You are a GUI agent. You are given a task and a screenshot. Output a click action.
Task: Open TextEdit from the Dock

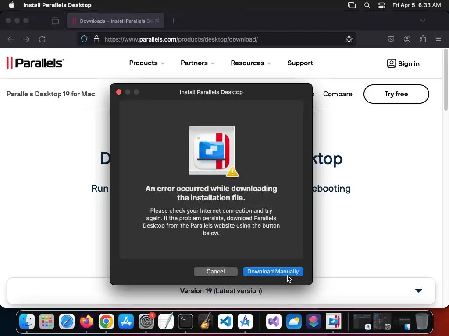coord(166,322)
